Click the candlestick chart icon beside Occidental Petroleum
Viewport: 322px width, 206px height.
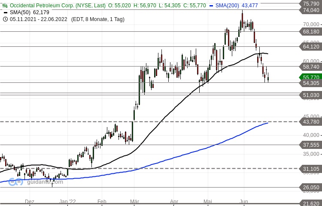5,5
